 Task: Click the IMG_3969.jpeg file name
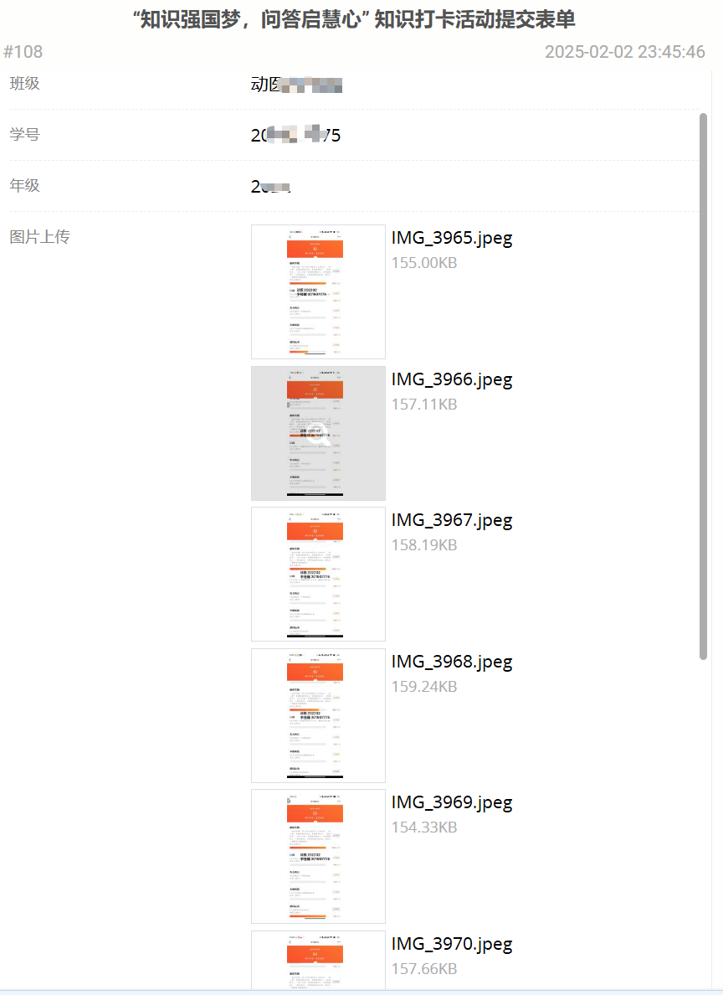click(452, 802)
